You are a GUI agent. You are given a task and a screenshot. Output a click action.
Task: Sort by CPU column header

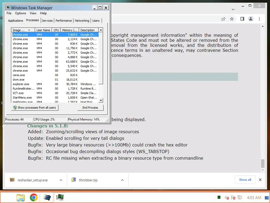pos(56,30)
